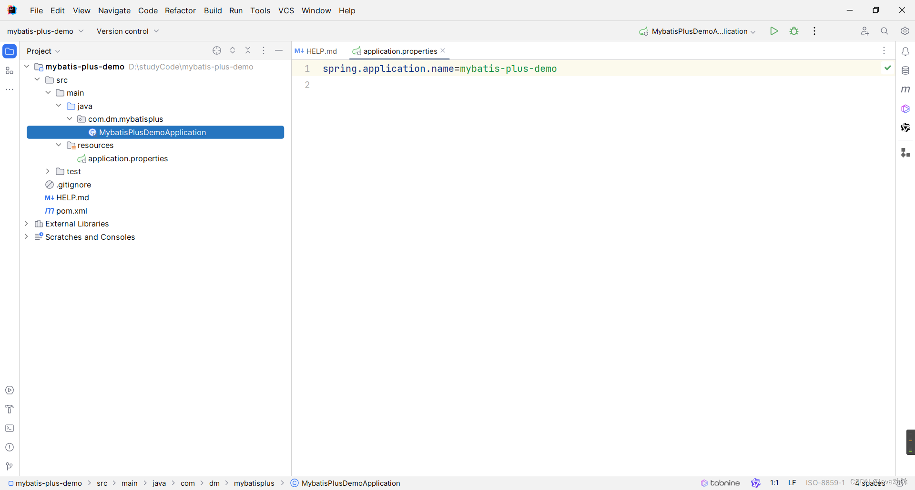The image size is (915, 490).
Task: Open Project panel options dots
Action: [x=264, y=50]
